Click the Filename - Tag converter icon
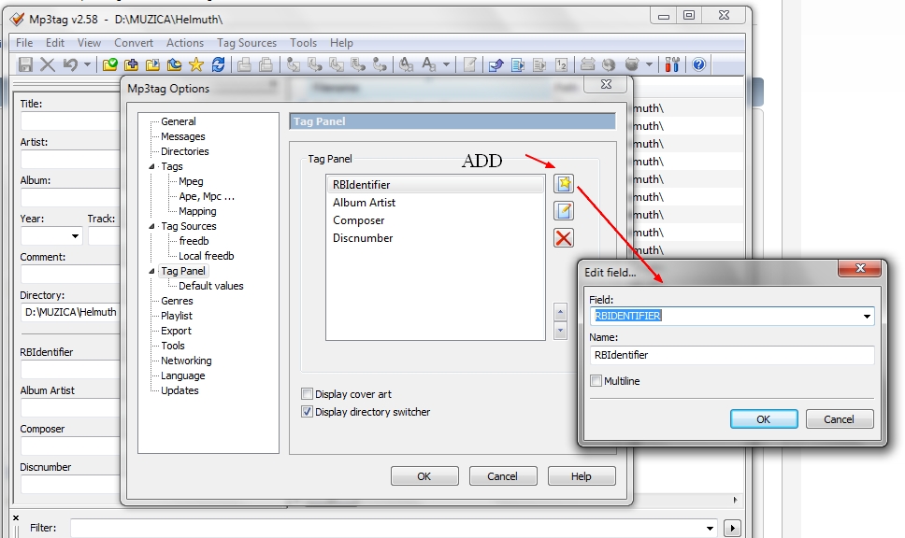905x538 pixels. pos(315,64)
